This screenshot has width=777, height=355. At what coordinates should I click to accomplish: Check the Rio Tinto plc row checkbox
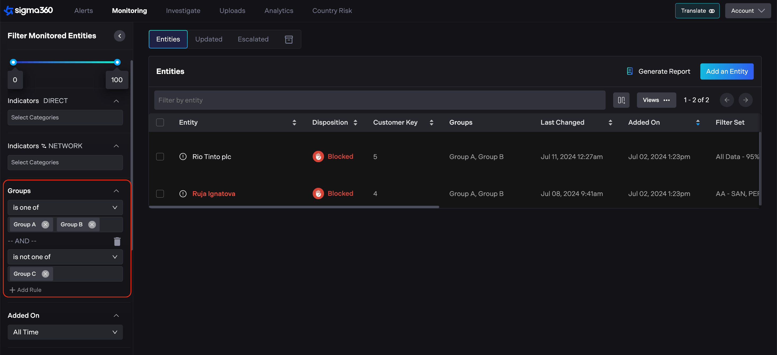160,157
